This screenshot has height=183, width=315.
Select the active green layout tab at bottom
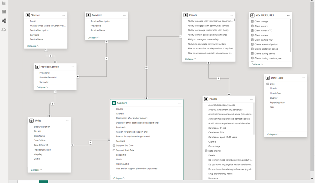(43, 182)
